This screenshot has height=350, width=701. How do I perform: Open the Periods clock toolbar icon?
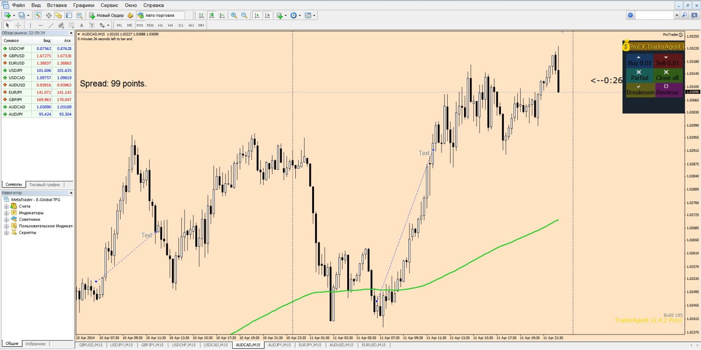[x=293, y=15]
